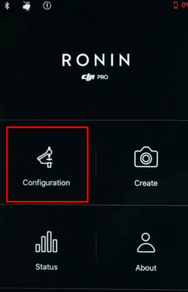Choose the About text label
188x292 pixels.
146,268
